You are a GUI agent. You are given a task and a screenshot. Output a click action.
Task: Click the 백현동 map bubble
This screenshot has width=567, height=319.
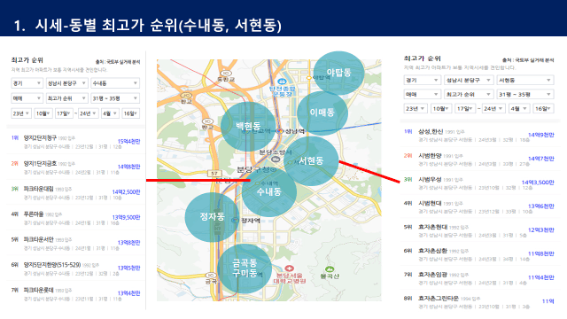coord(248,126)
